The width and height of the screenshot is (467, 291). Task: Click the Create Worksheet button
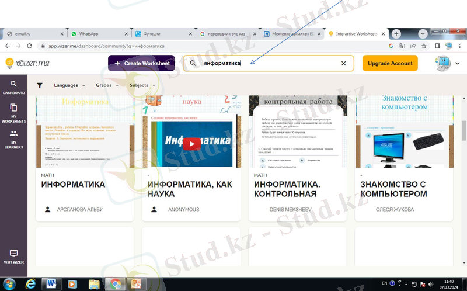pyautogui.click(x=141, y=63)
